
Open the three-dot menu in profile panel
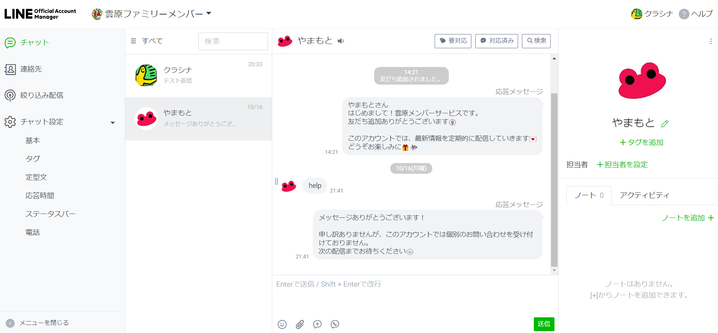[x=711, y=41]
